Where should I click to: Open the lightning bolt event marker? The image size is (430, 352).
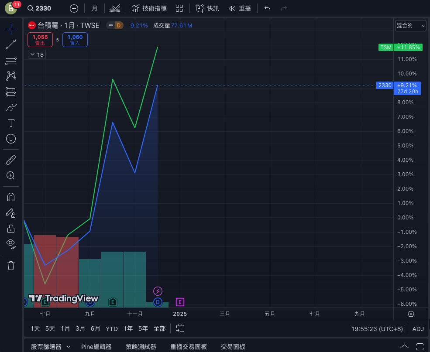pos(158,291)
